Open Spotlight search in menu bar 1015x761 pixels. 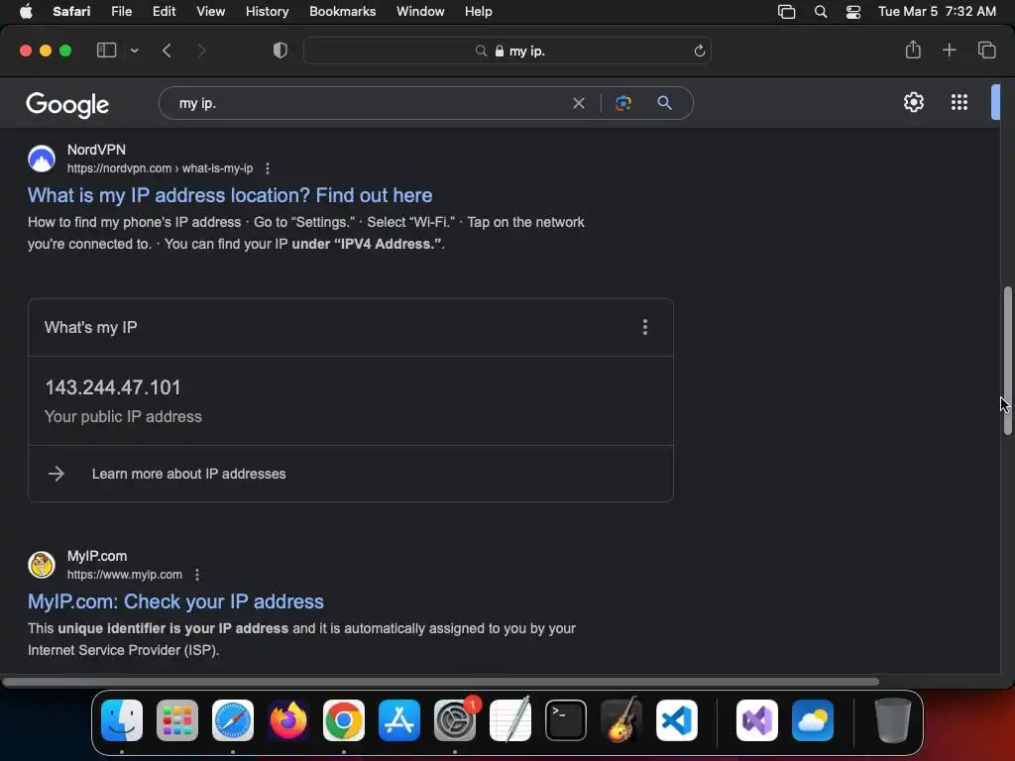coord(821,12)
